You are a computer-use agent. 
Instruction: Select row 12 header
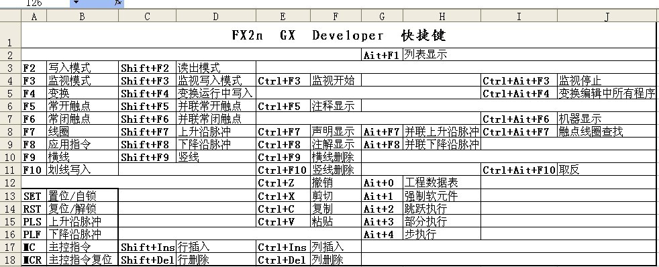tap(11, 182)
